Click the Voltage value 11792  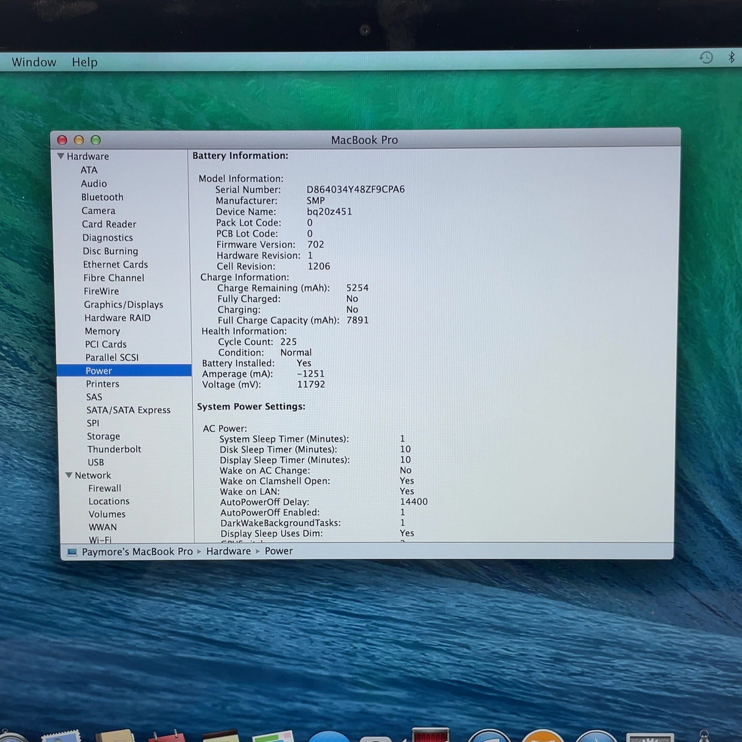pos(311,385)
